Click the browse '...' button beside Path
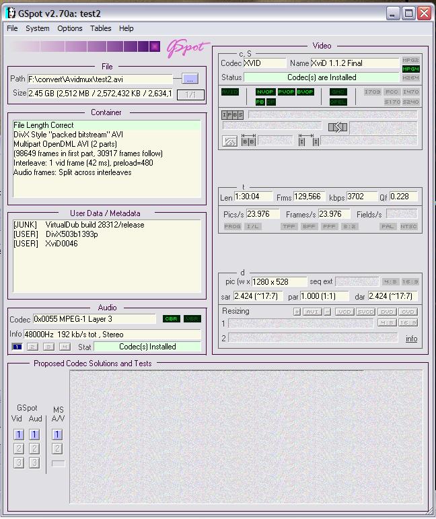Image resolution: width=436 pixels, height=519 pixels. (190, 79)
